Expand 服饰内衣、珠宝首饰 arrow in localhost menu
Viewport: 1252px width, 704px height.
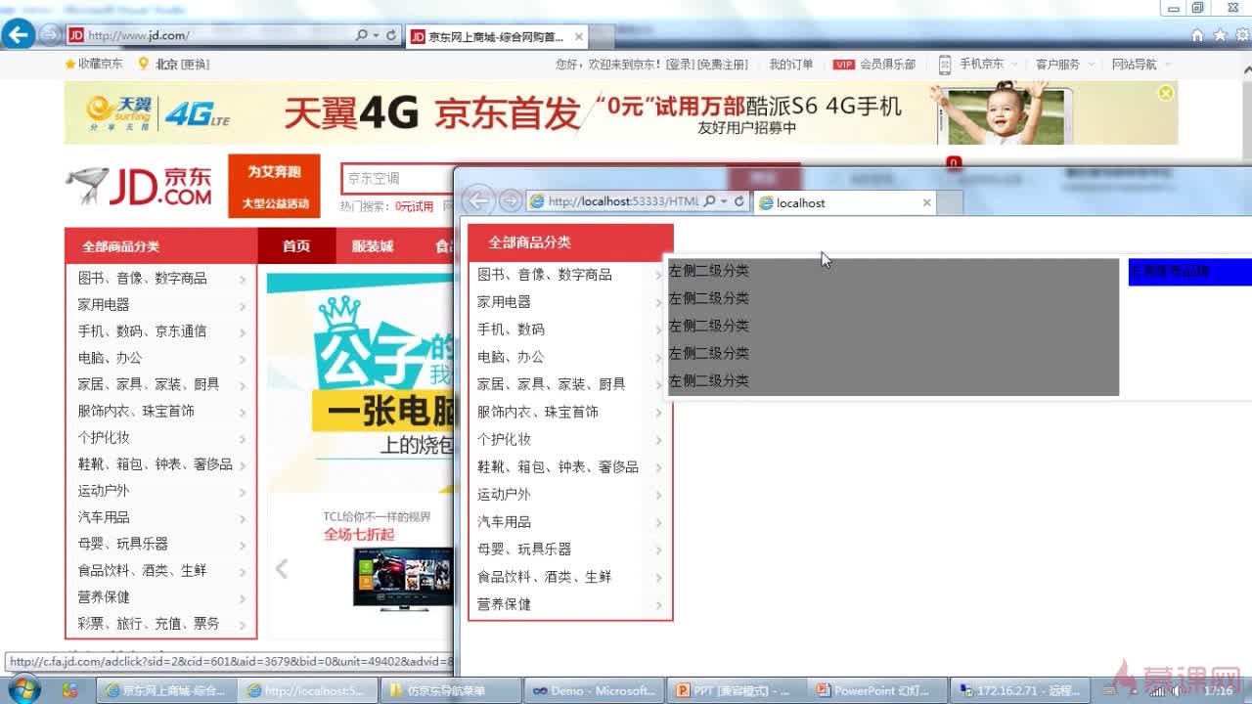tap(658, 413)
